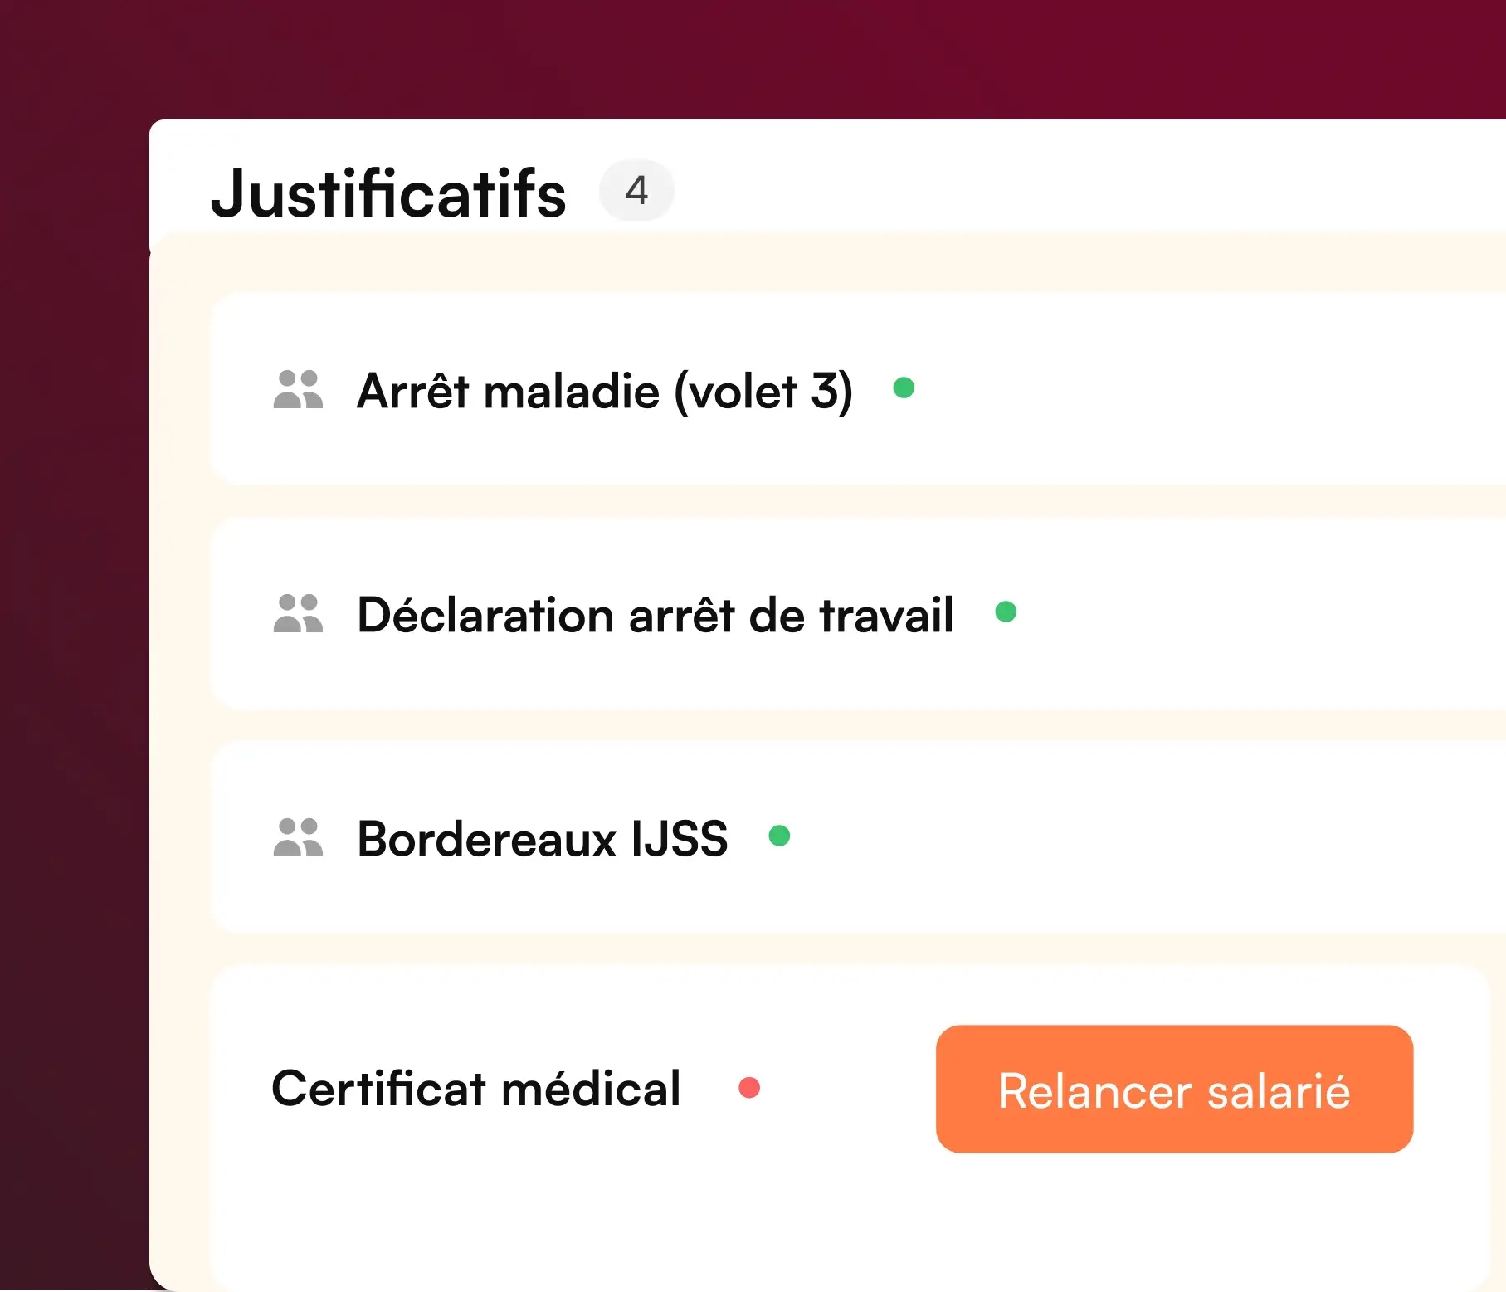Open the Bordereaux IJSS row card

[859, 837]
